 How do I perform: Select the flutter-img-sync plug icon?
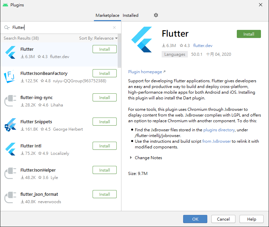10,101
